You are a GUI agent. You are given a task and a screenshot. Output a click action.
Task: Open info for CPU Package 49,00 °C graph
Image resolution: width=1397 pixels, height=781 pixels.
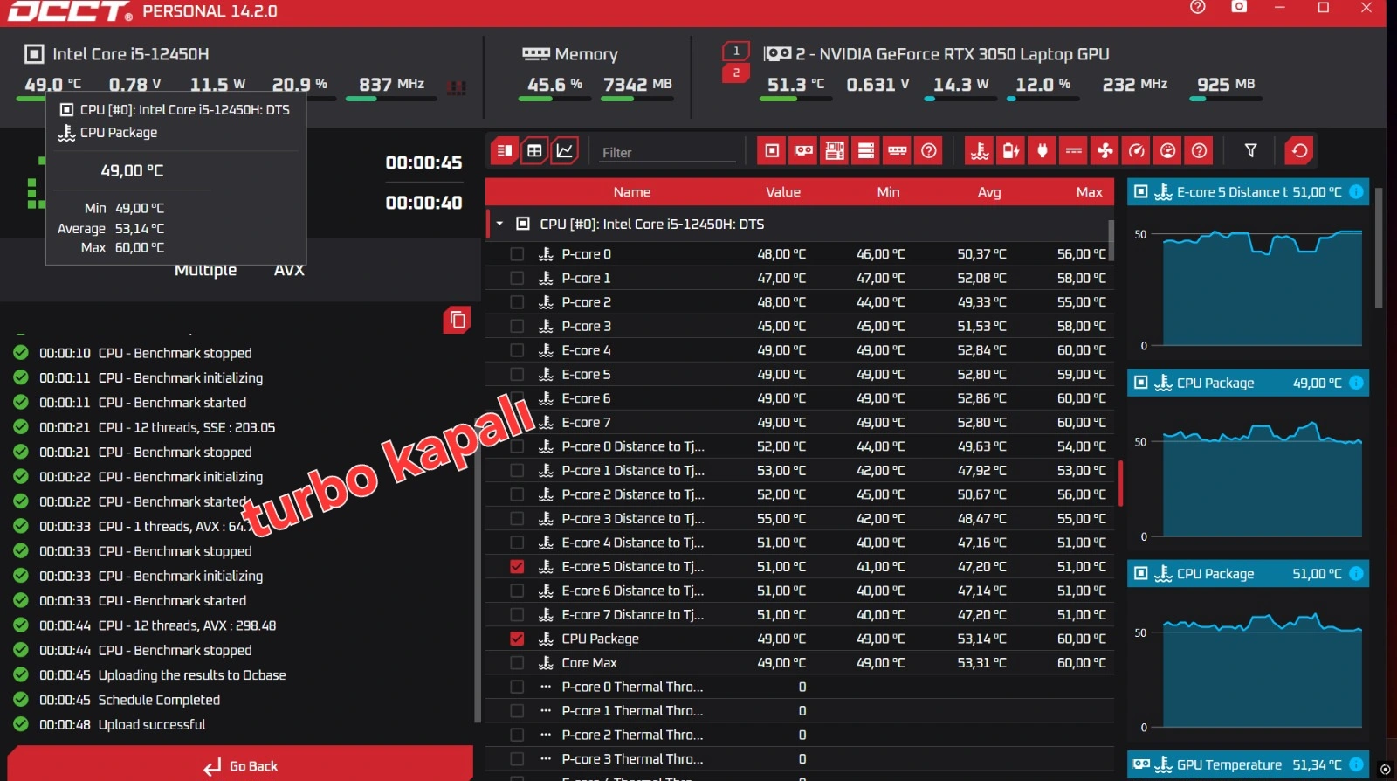pyautogui.click(x=1356, y=383)
